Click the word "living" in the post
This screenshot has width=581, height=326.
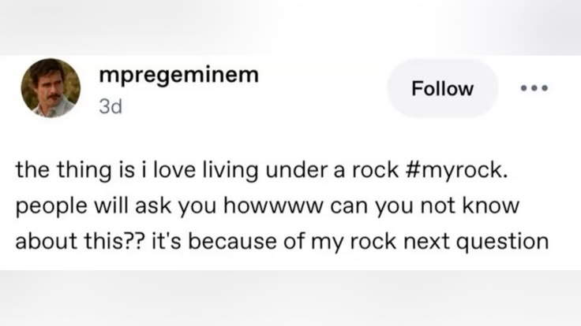point(231,170)
